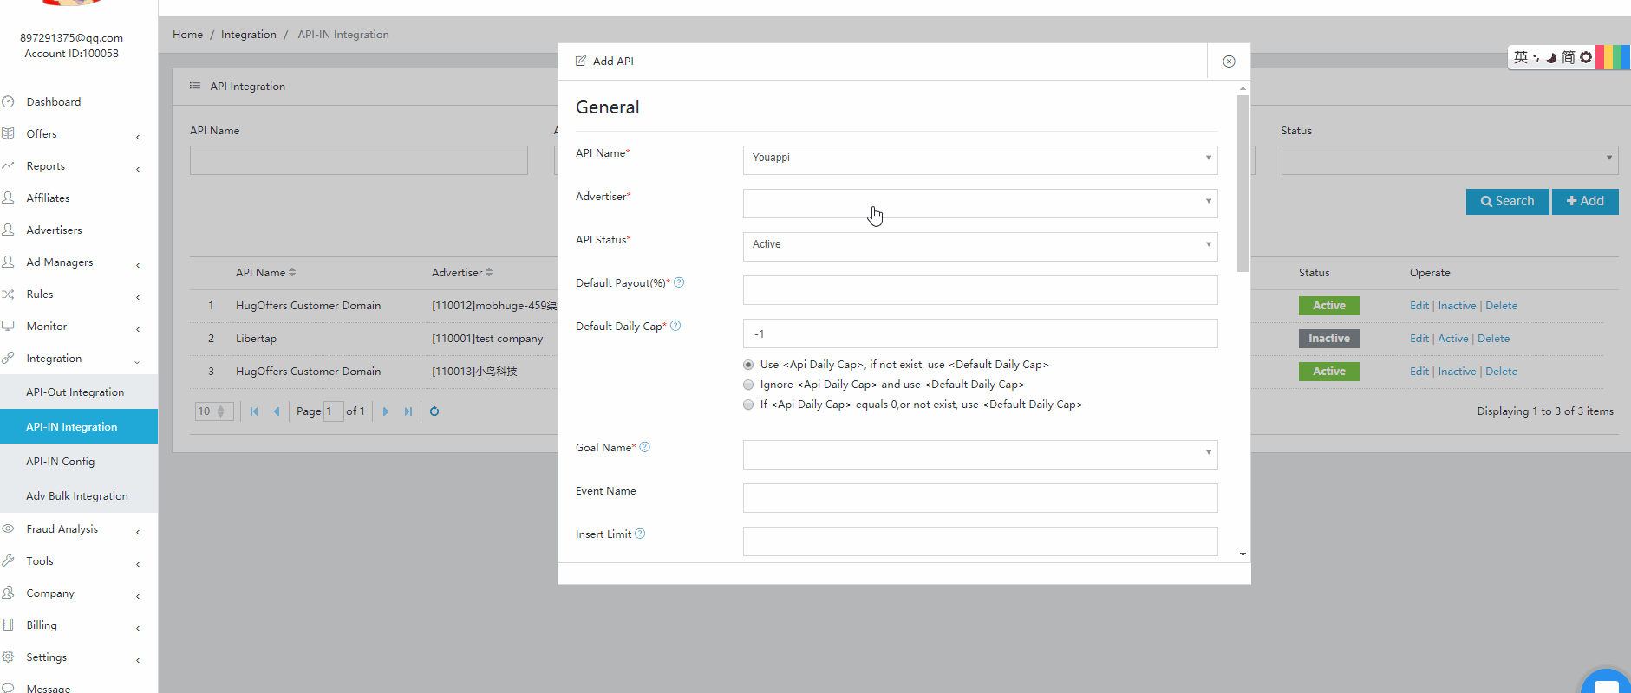Screen dimensions: 1631x693
Task: Open the Advertiser dropdown in the dialog
Action: point(980,204)
